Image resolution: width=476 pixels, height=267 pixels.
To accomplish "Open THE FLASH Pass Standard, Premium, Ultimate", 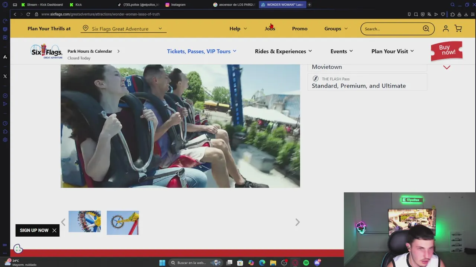I will [367, 82].
